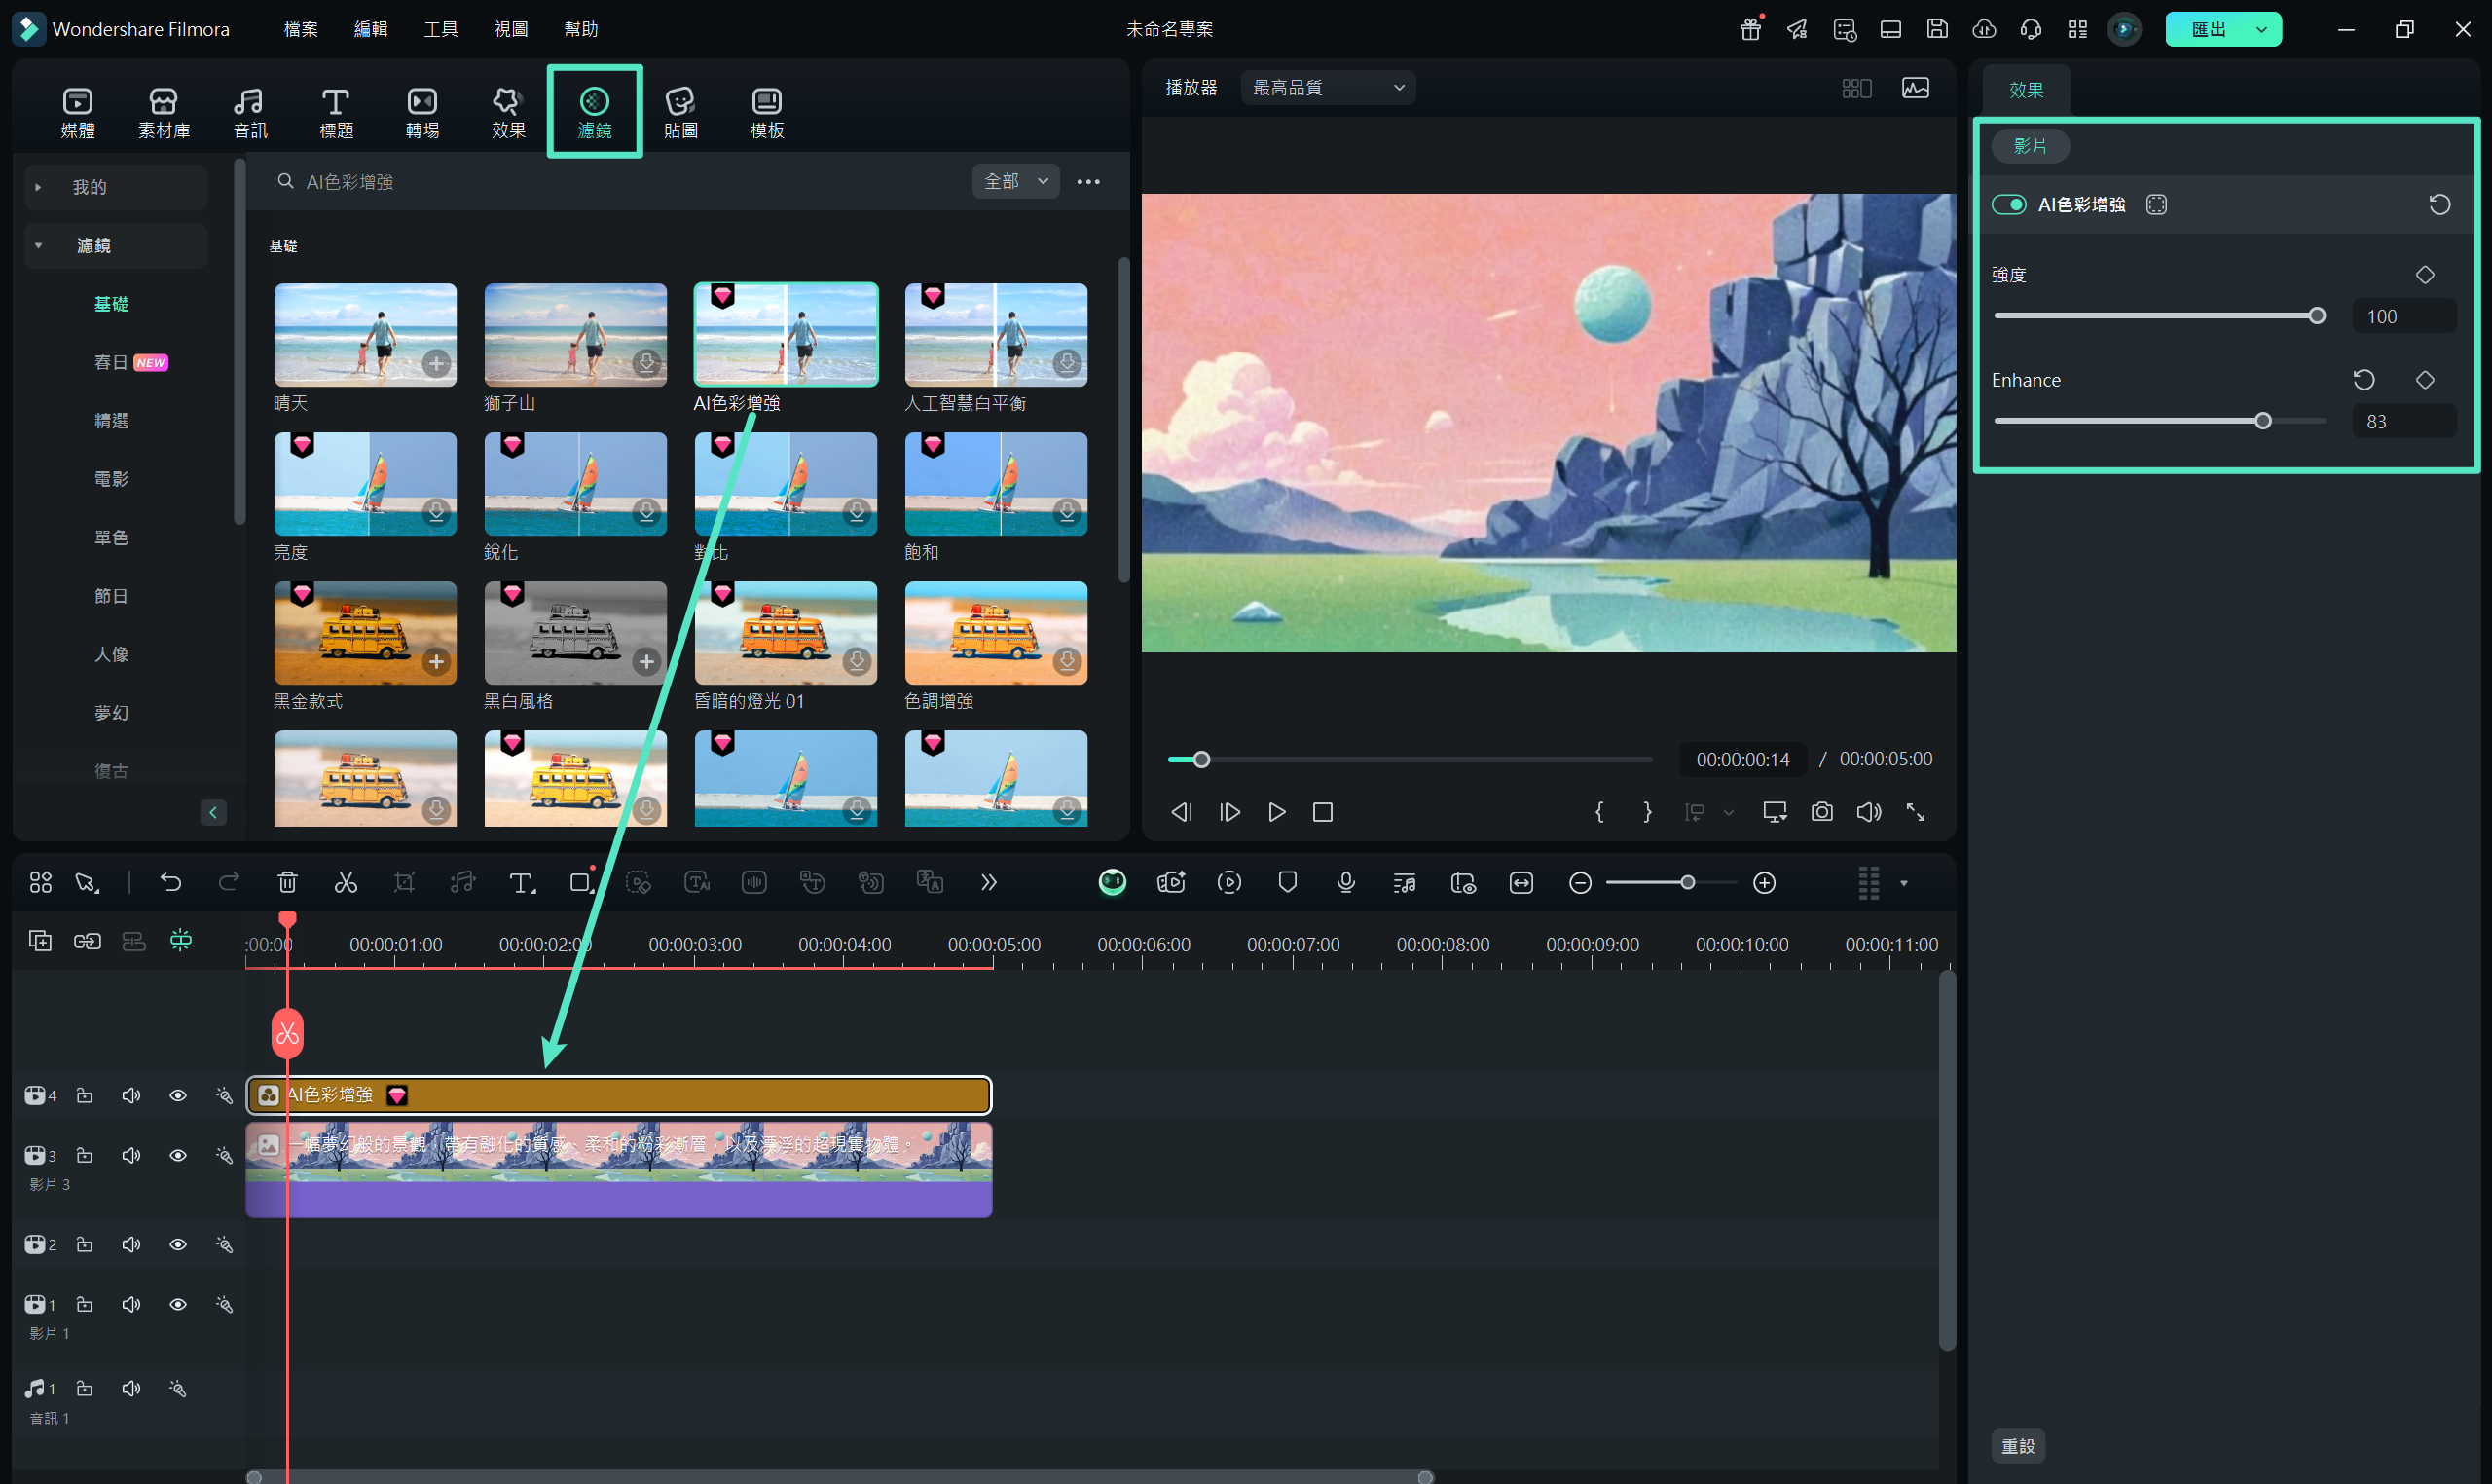The image size is (2492, 1484).
Task: Open the 素材庫 stock library panel
Action: pyautogui.click(x=164, y=112)
